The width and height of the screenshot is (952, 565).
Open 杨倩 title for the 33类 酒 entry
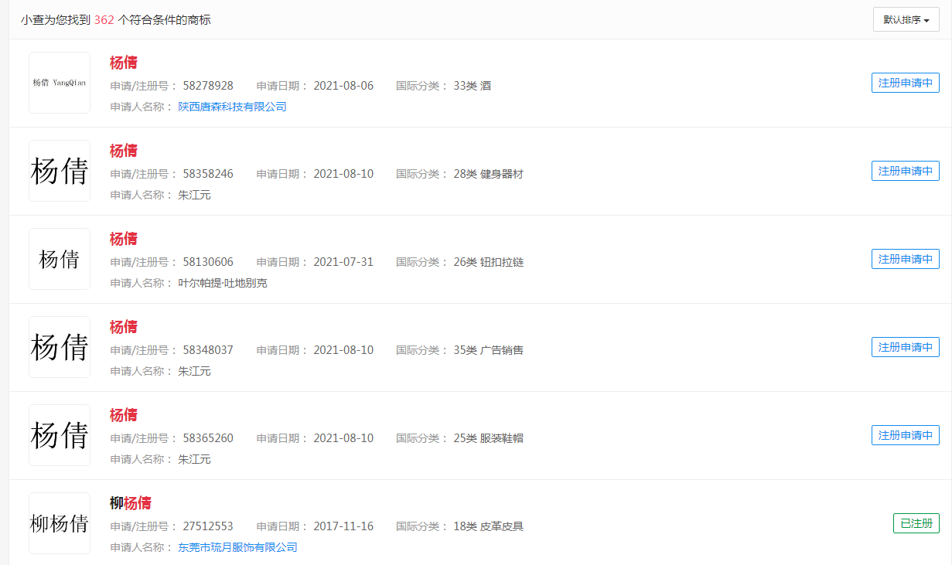coord(124,63)
